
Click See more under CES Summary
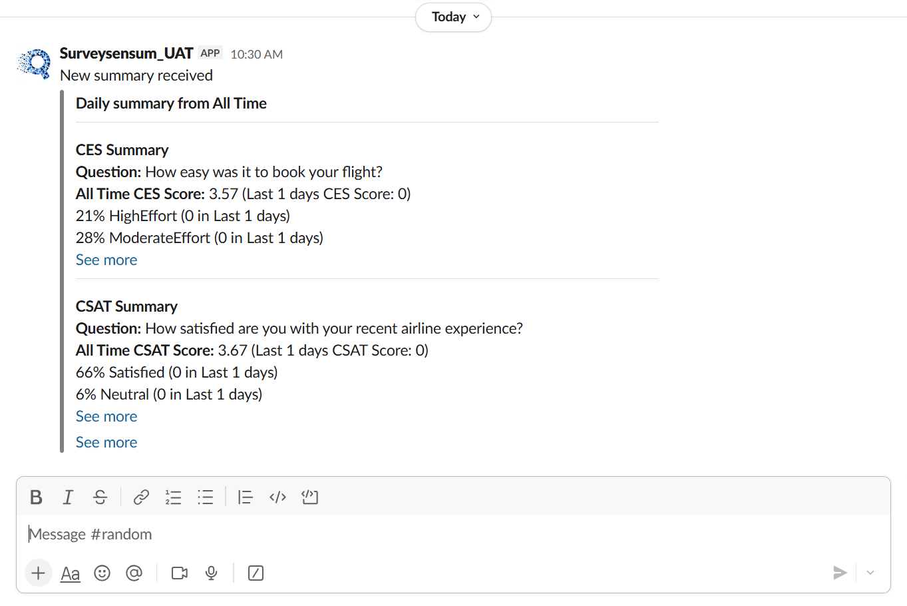[x=106, y=260]
